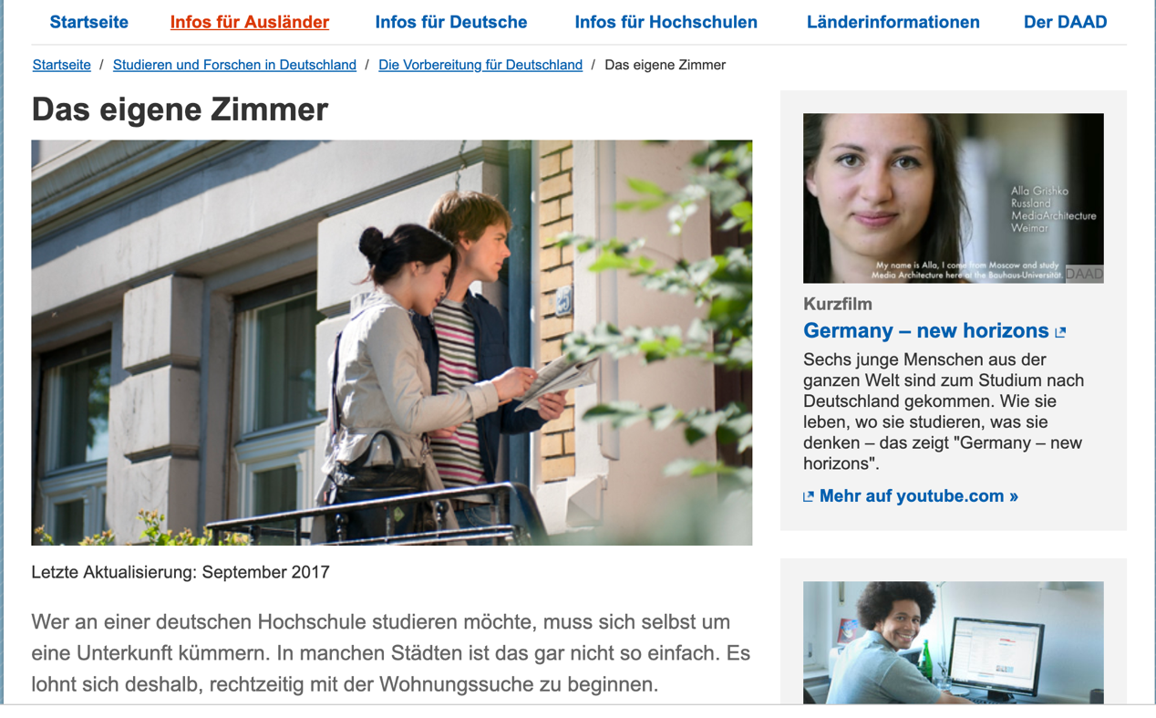Select Infos für Ausländer in the navigation
Image resolution: width=1156 pixels, height=718 pixels.
250,22
